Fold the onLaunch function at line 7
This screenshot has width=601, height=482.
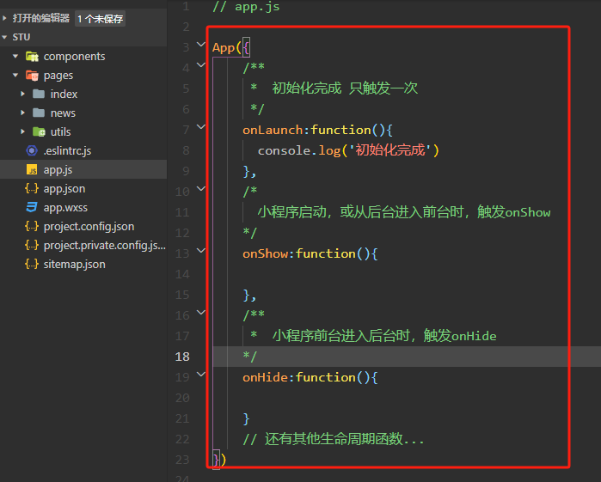click(x=201, y=127)
